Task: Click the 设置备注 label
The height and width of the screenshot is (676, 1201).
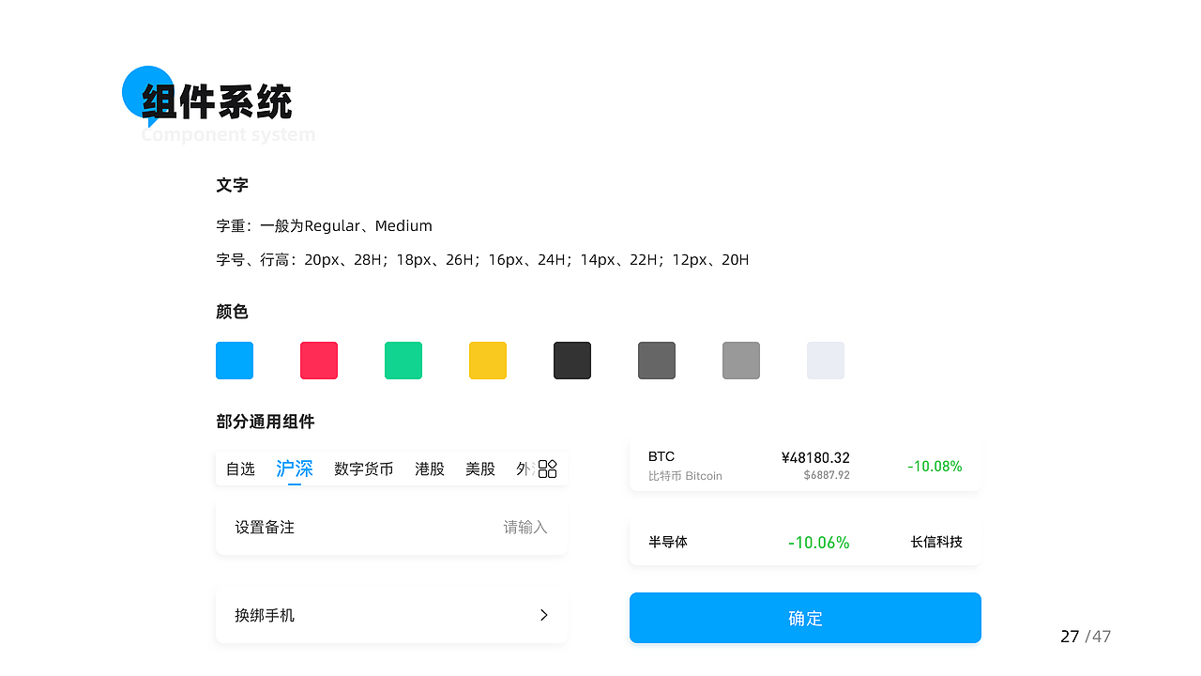Action: point(265,528)
